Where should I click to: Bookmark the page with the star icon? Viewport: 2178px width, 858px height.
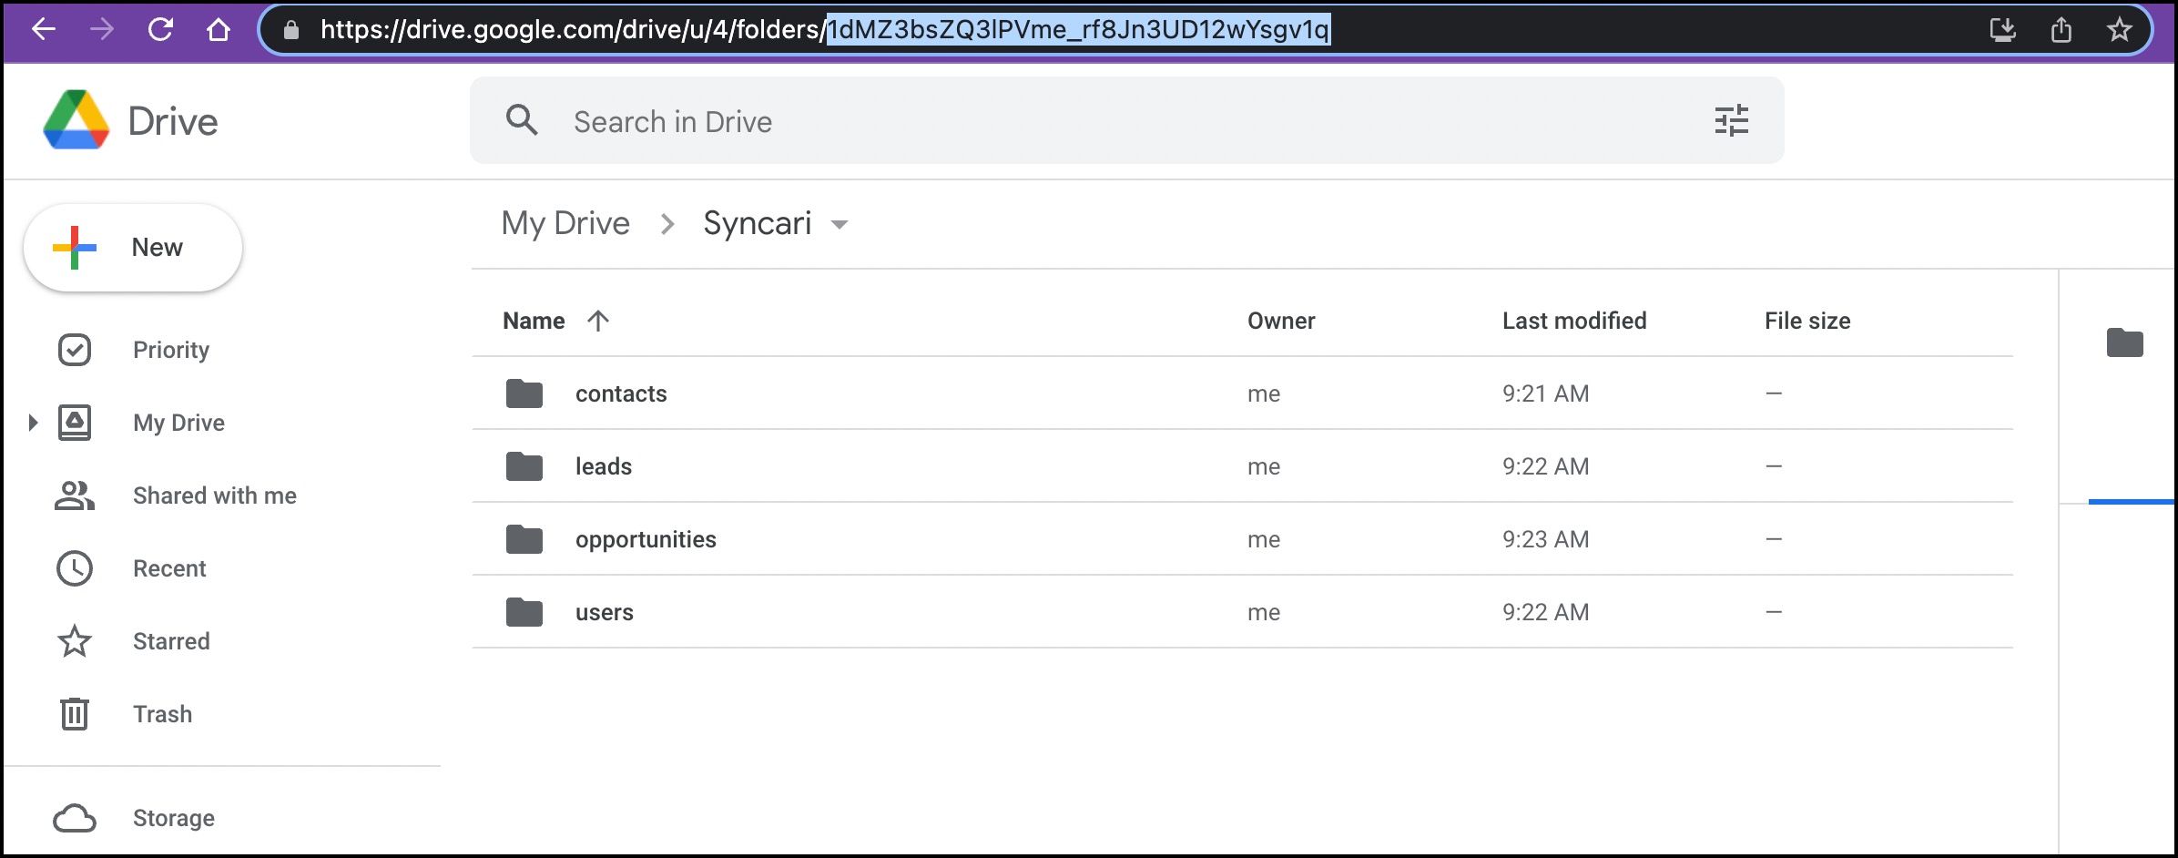point(2121,29)
